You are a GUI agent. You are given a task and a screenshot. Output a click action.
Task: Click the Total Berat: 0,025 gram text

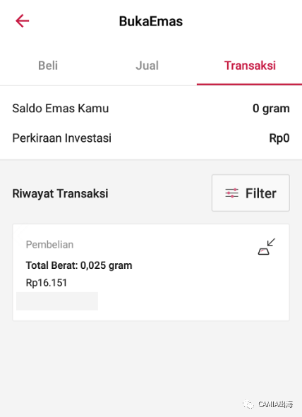click(79, 265)
